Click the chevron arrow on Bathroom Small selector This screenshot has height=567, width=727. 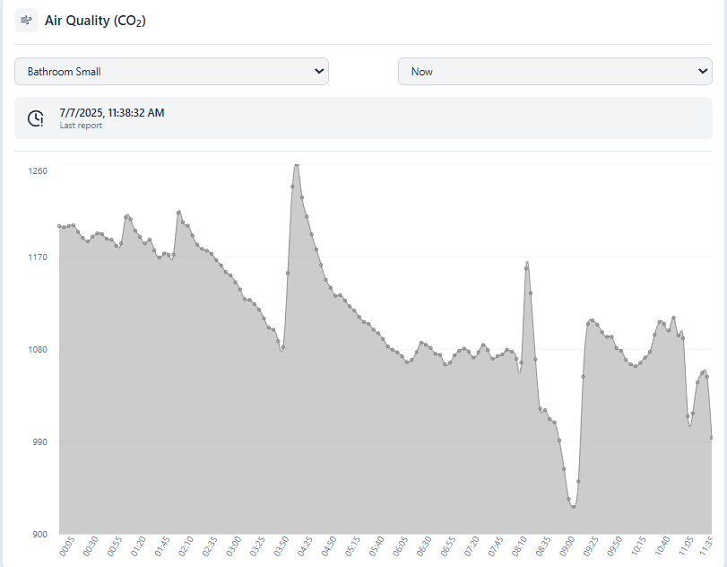(319, 72)
